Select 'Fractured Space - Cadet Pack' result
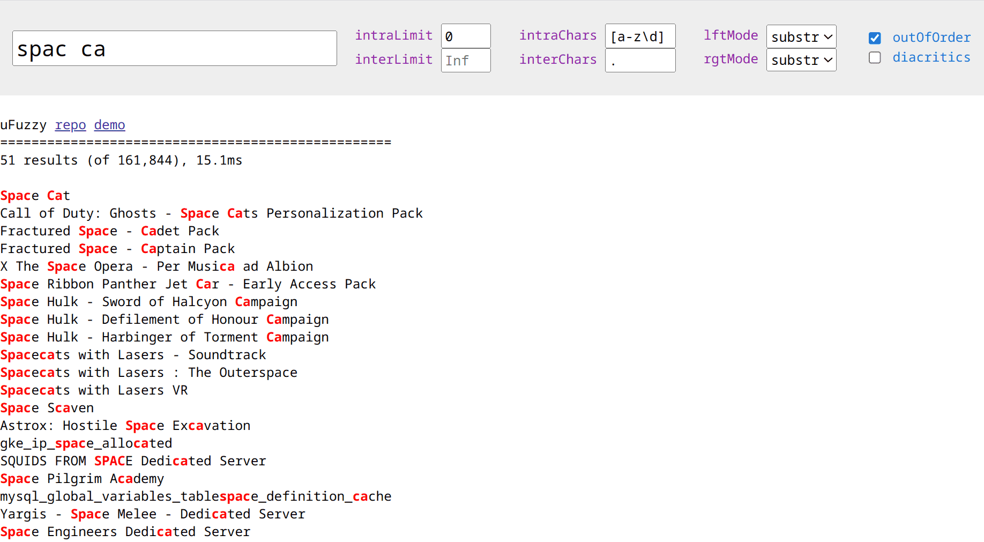Image resolution: width=984 pixels, height=542 pixels. click(110, 231)
